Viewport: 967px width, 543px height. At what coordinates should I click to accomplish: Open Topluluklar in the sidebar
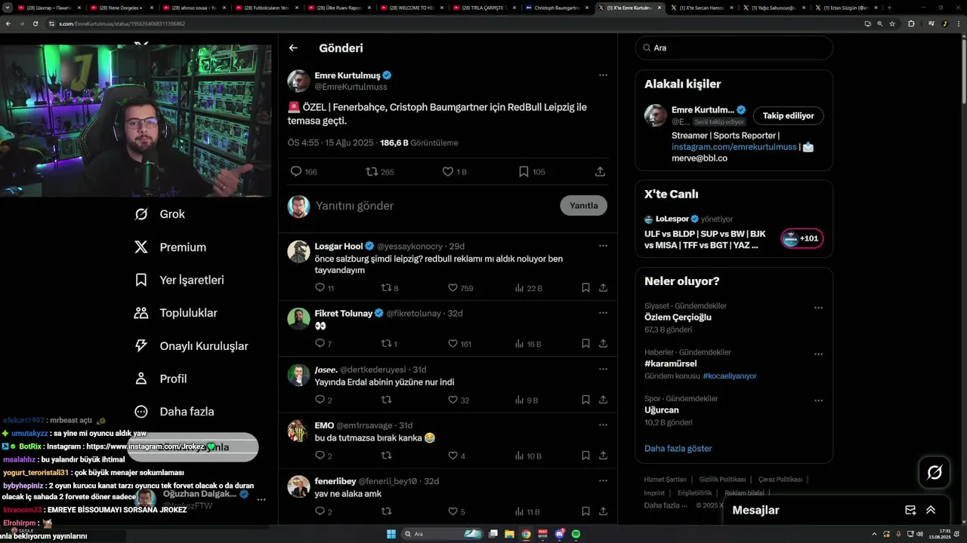[175, 313]
